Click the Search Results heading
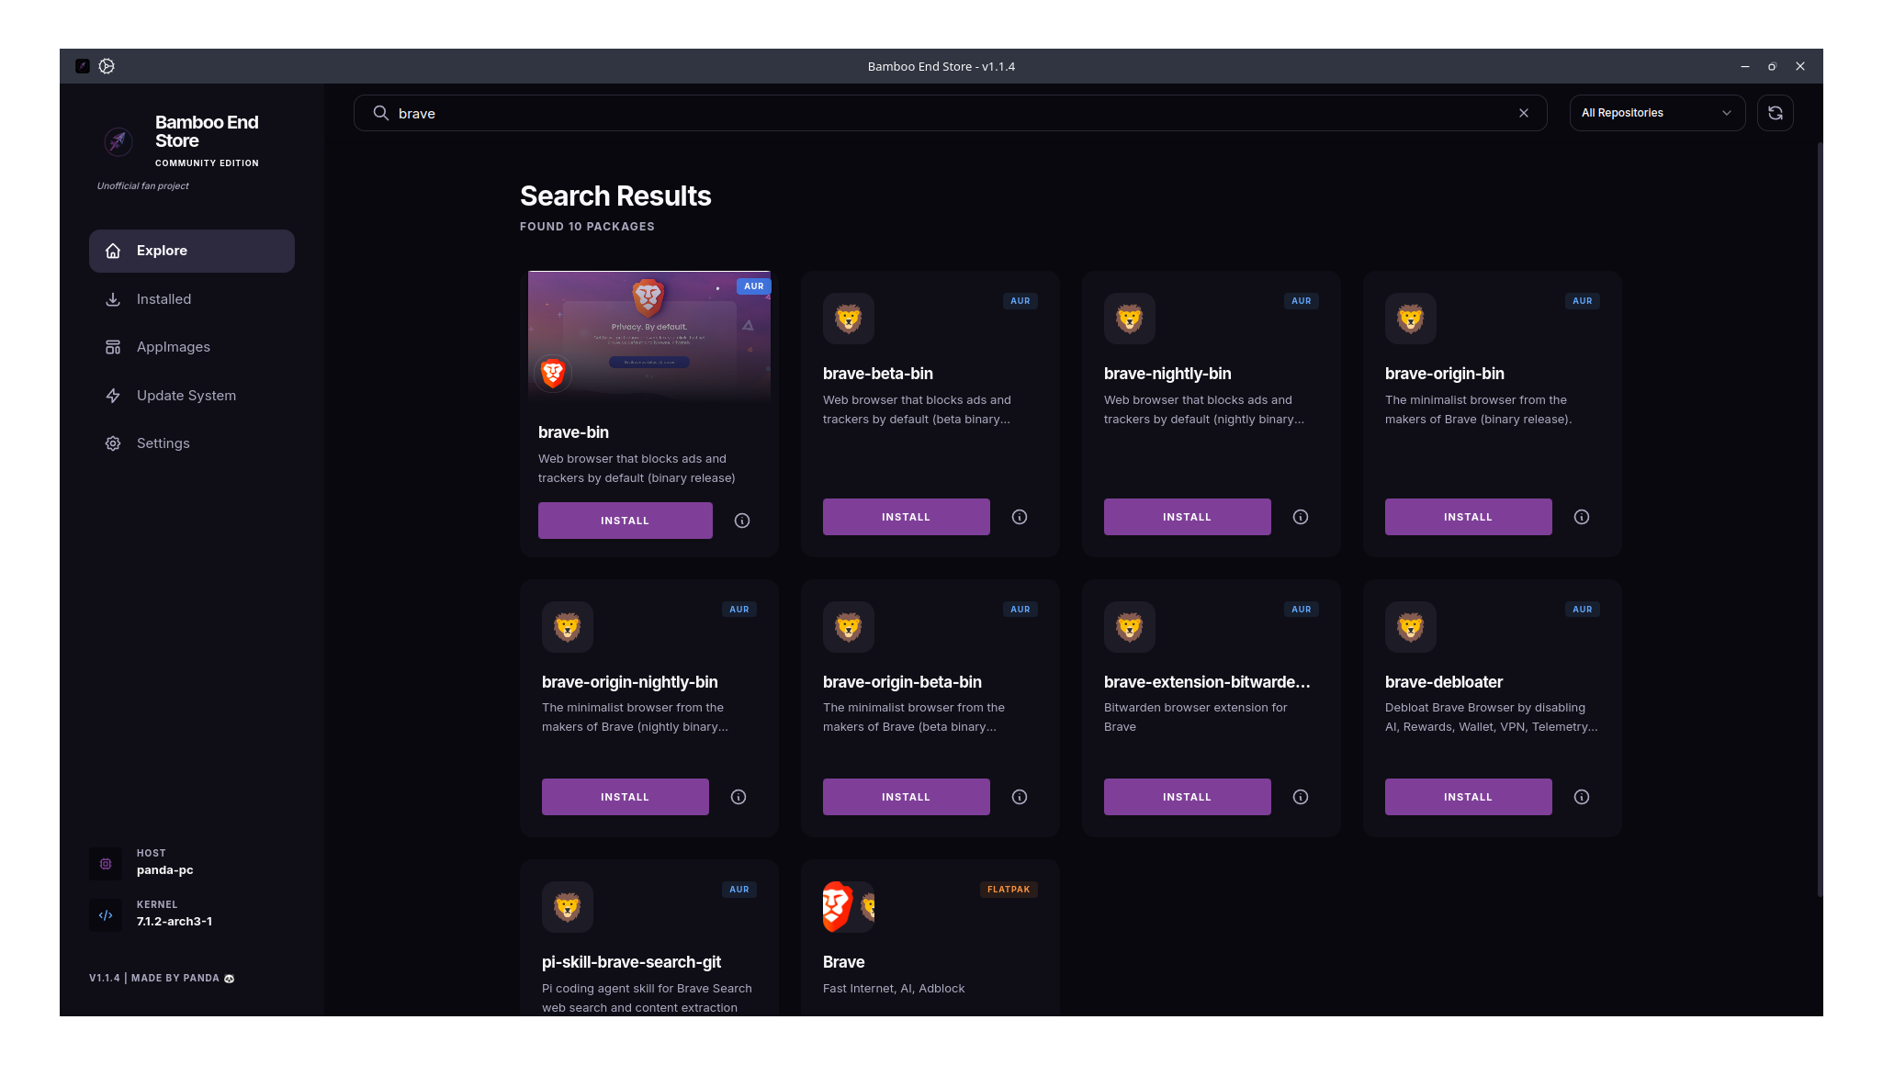This screenshot has width=1883, height=1087. point(615,196)
